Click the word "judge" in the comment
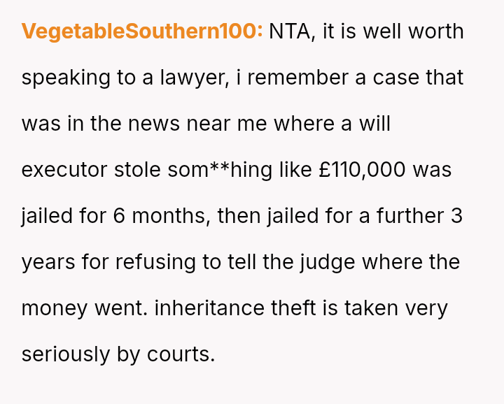This screenshot has height=404, width=504. pyautogui.click(x=380, y=262)
